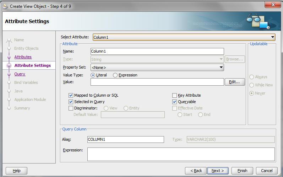Click the Entity Objects step bullet marker
This screenshot has height=177, width=283.
[9, 48]
